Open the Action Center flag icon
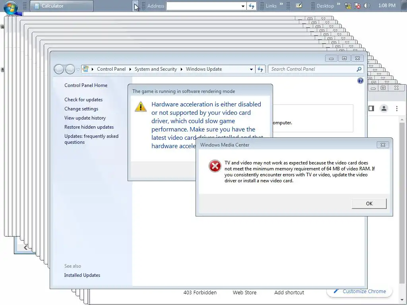The image size is (407, 305). tap(357, 6)
